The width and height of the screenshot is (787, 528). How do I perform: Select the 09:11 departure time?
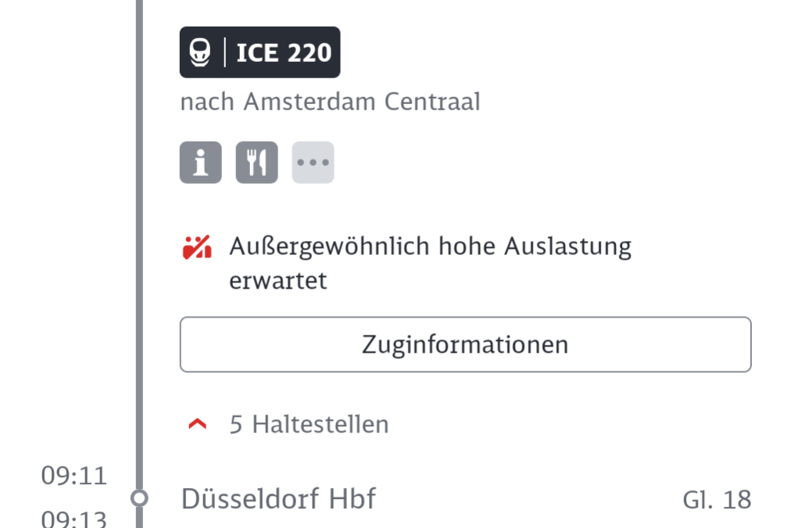[x=75, y=475]
